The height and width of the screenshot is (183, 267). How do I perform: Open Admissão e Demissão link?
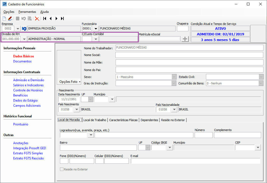coord(29,80)
